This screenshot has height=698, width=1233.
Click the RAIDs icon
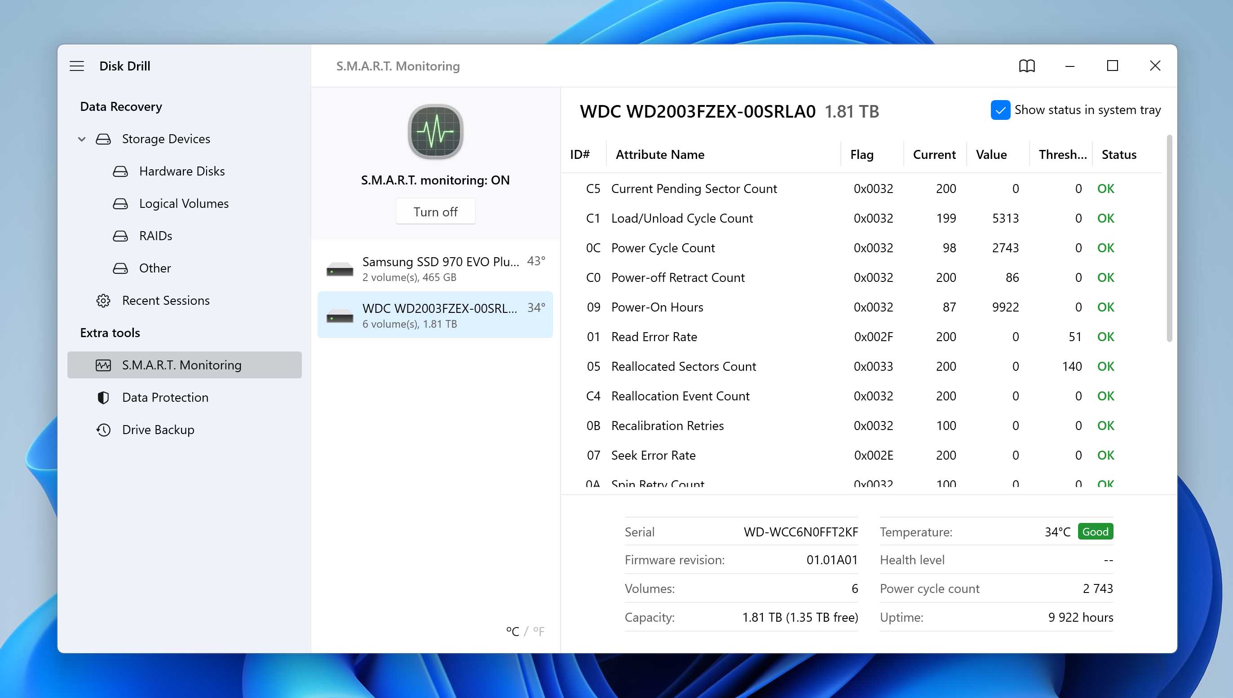(x=121, y=235)
